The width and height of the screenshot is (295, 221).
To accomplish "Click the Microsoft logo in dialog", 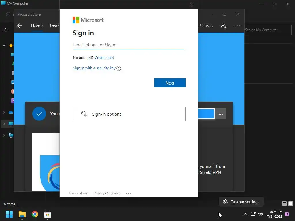I will coord(88,20).
